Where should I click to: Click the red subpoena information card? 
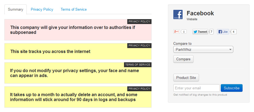coord(78,30)
